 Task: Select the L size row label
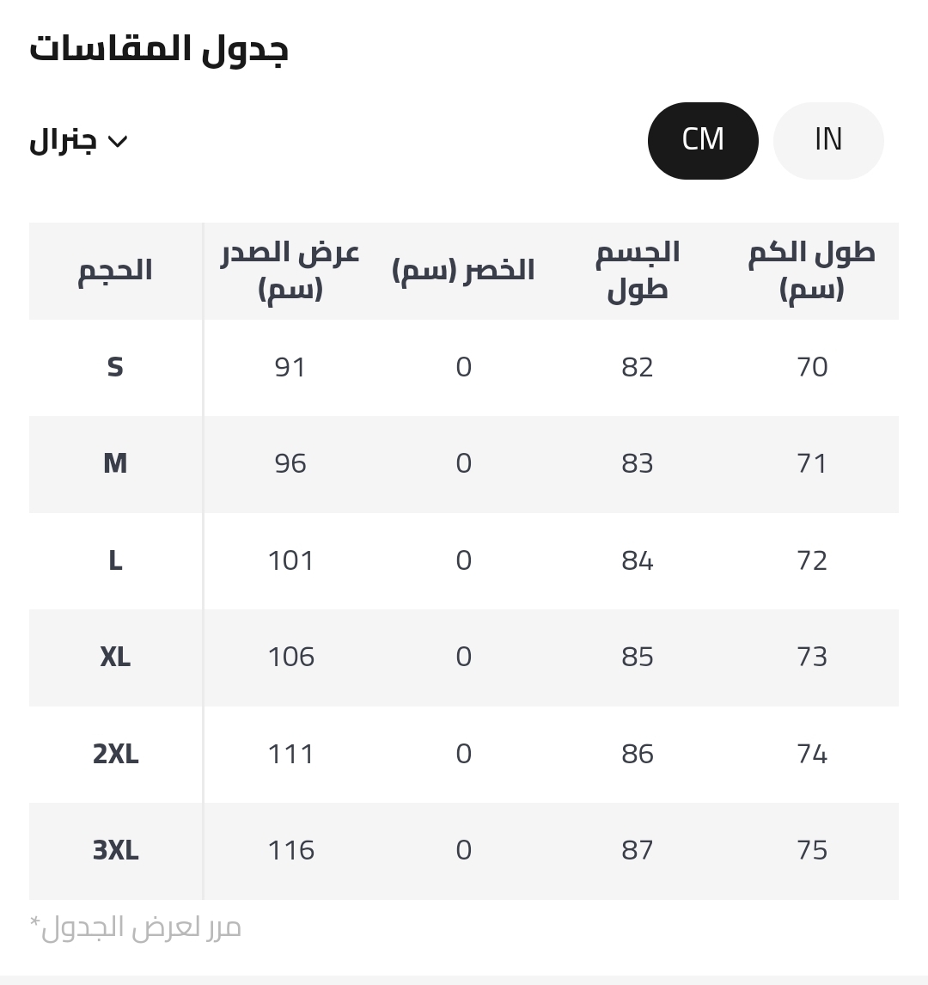click(x=115, y=560)
